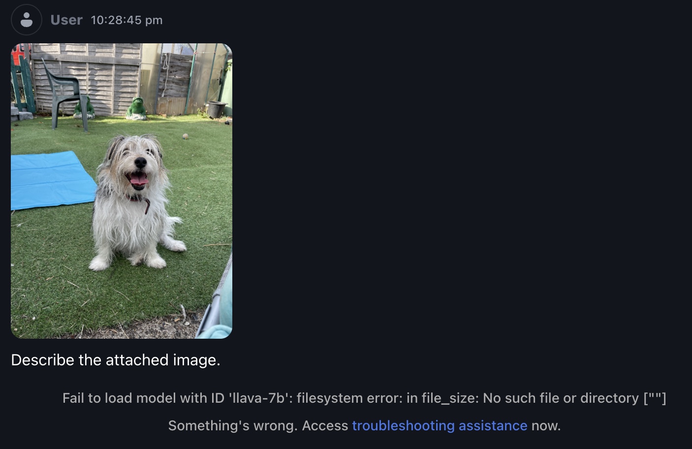Open the troubleshooting assistance link
Screen dimensions: 692x449
(x=440, y=425)
